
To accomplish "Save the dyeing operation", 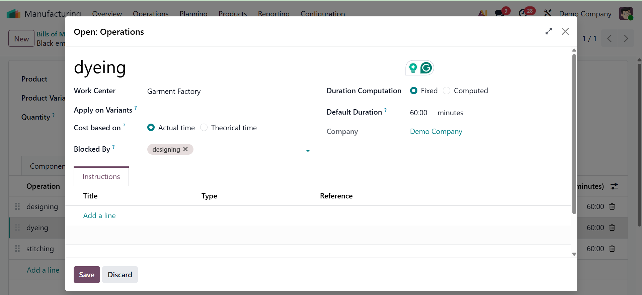I will pos(87,275).
